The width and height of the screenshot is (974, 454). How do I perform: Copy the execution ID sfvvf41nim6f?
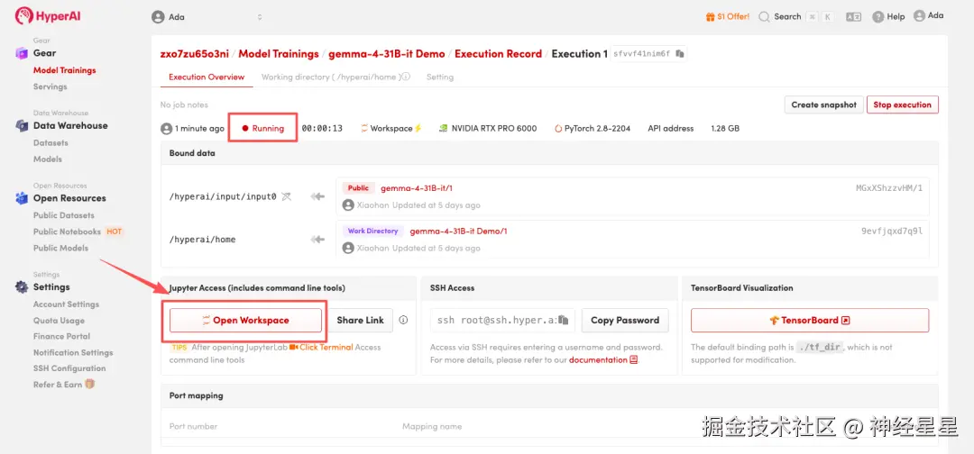point(680,54)
